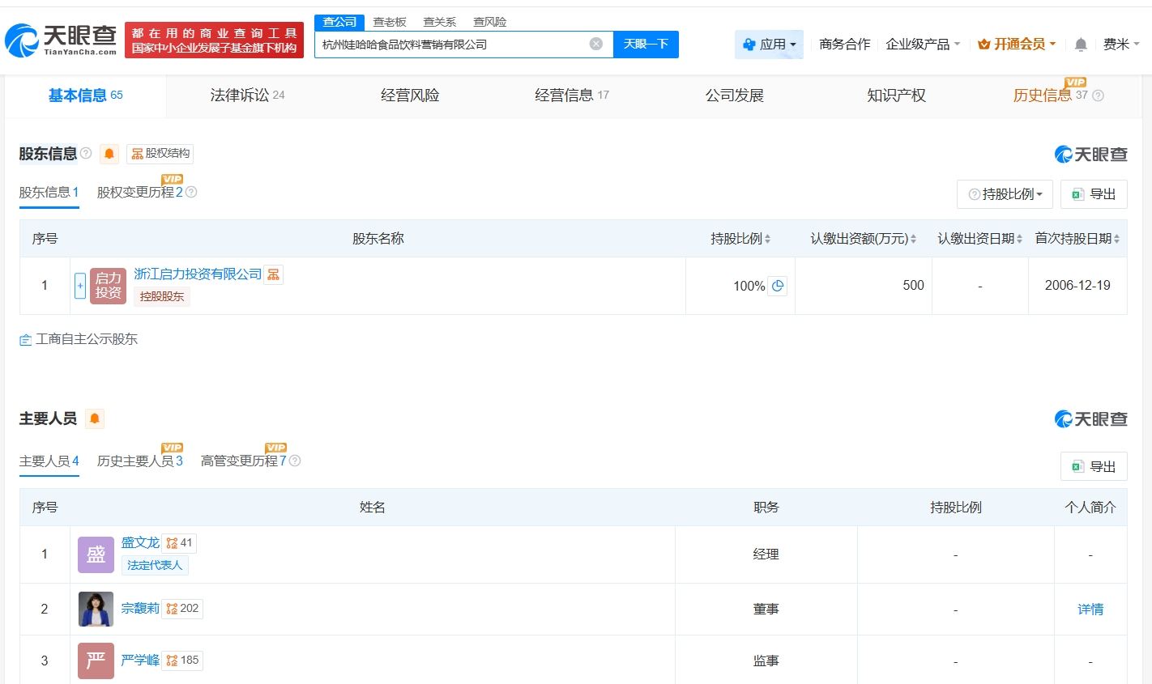Click 宗馥莉's profile photo thumbnail
The image size is (1152, 684).
(96, 610)
